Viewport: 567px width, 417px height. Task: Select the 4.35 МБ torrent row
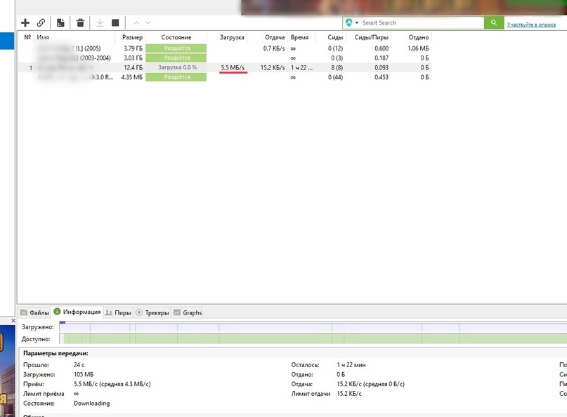225,77
